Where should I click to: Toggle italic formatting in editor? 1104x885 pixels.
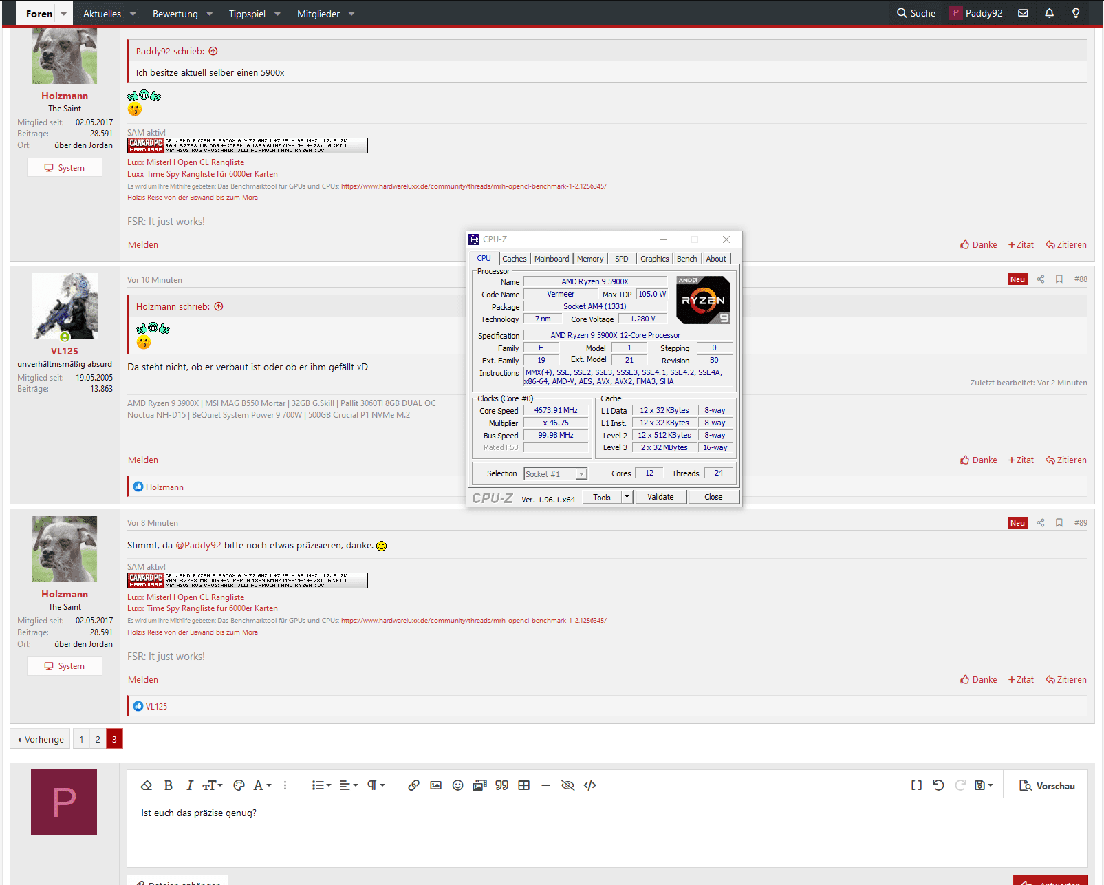tap(190, 785)
